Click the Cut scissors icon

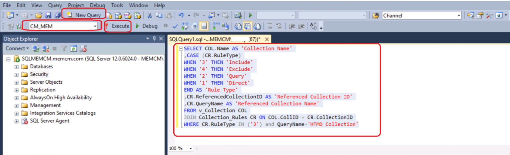(x=150, y=15)
